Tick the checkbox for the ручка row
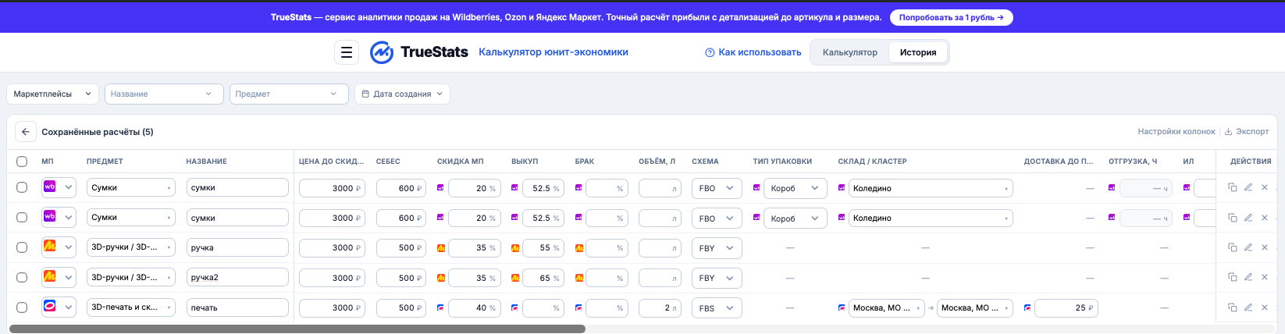1285x334 pixels. click(22, 247)
